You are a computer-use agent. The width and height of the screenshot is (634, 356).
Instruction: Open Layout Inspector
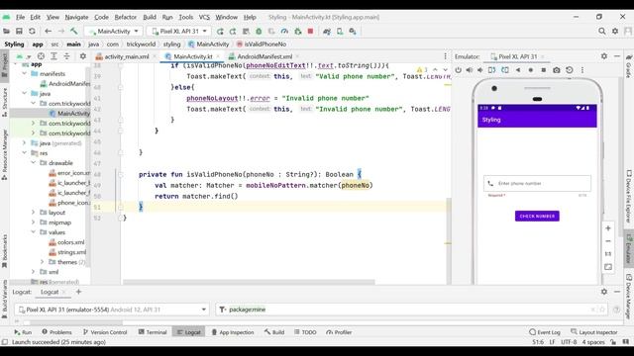[x=594, y=332]
